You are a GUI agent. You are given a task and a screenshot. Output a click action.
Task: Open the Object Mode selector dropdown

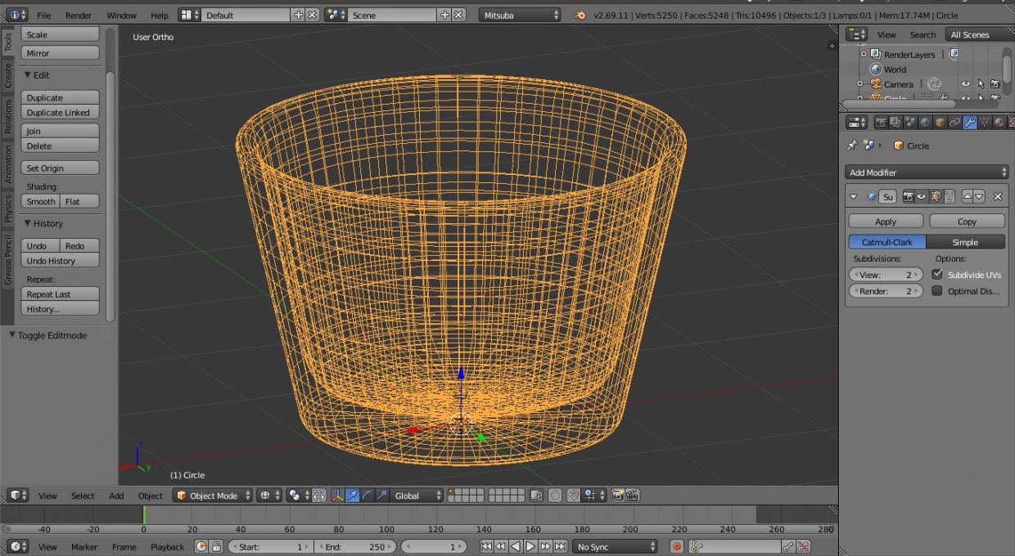(x=212, y=495)
